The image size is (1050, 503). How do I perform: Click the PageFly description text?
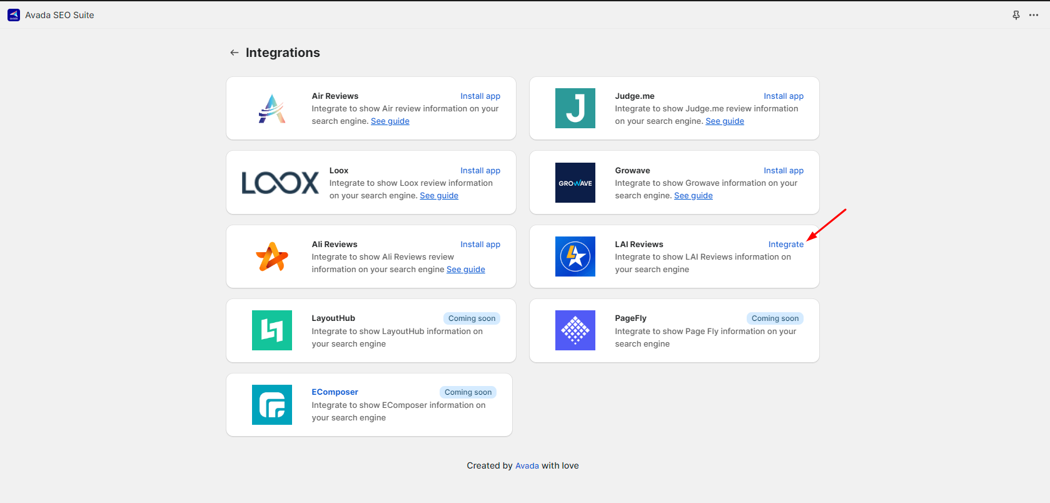tap(705, 337)
